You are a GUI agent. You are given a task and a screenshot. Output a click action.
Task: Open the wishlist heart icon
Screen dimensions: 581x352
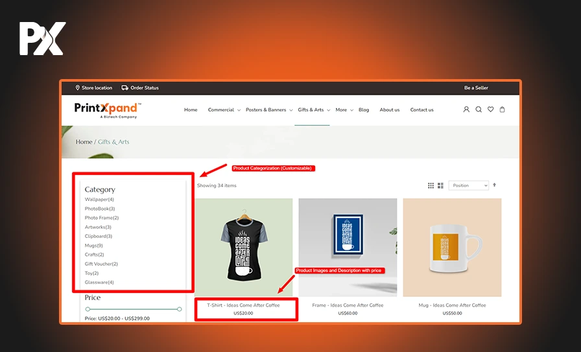click(x=490, y=110)
